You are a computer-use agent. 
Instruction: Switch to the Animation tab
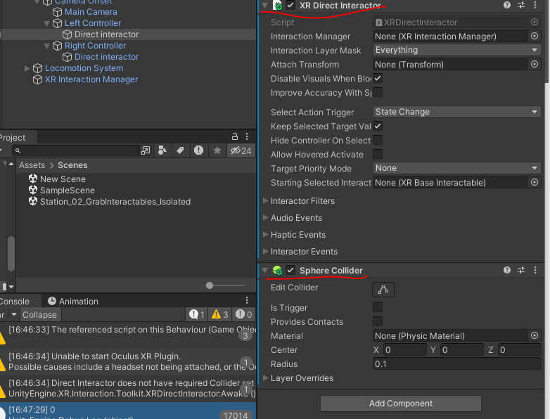point(73,301)
